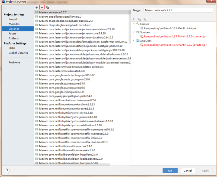Click horizontal scrollbar of library list
217x177 pixels.
tap(72, 164)
